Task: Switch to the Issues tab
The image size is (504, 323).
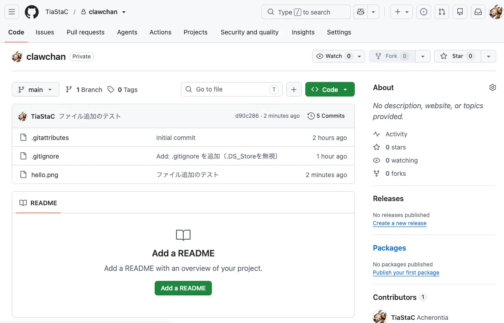Action: [44, 32]
